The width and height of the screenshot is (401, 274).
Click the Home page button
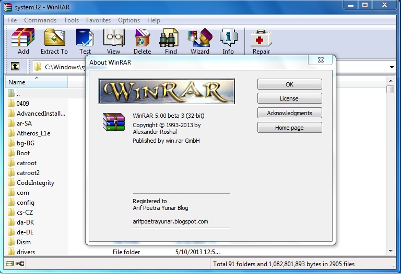click(289, 128)
